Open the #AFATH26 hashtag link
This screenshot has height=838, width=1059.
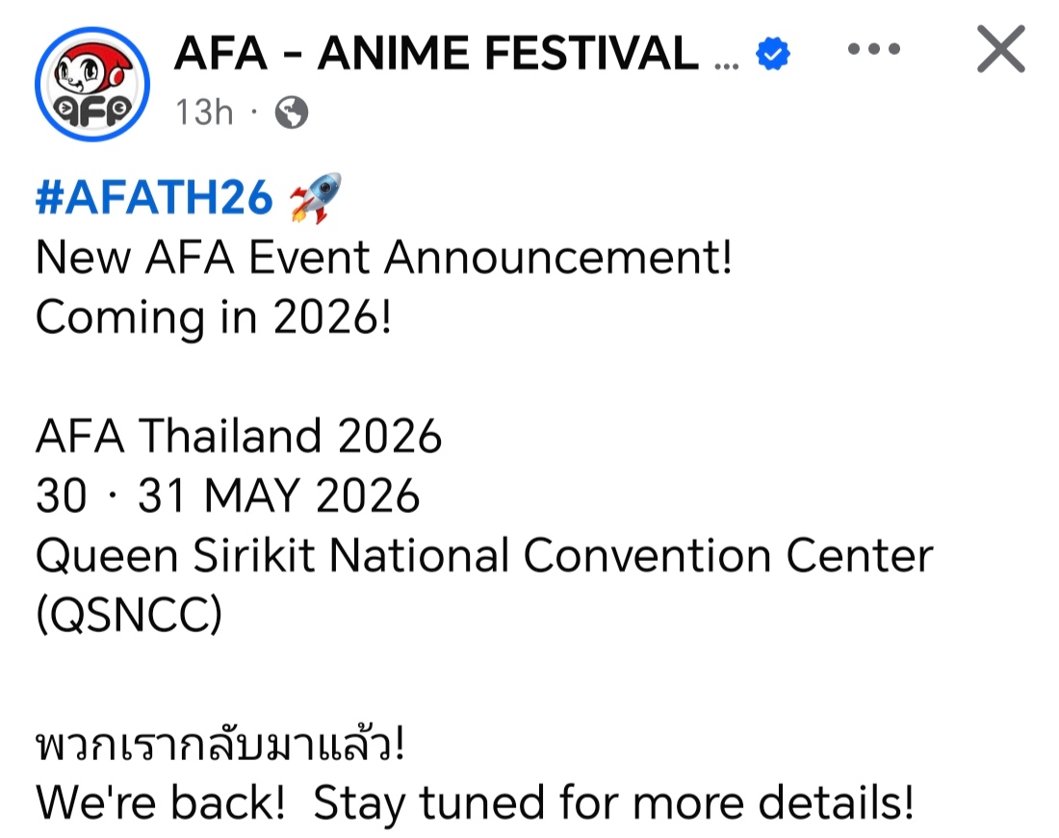(154, 198)
